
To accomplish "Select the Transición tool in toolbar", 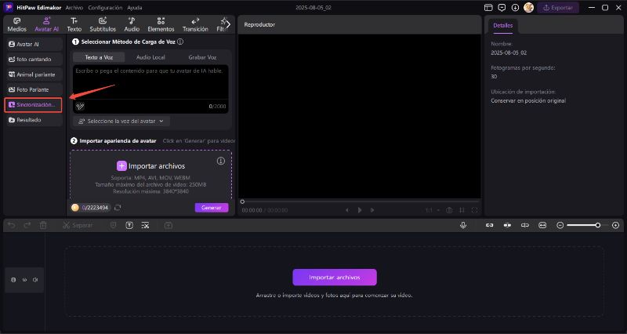I will click(x=194, y=24).
